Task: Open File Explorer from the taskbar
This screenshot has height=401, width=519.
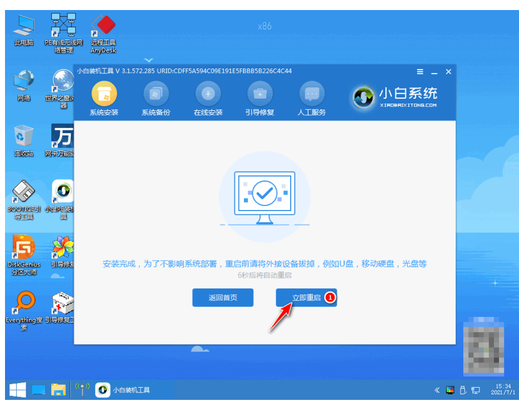Action: pos(58,390)
